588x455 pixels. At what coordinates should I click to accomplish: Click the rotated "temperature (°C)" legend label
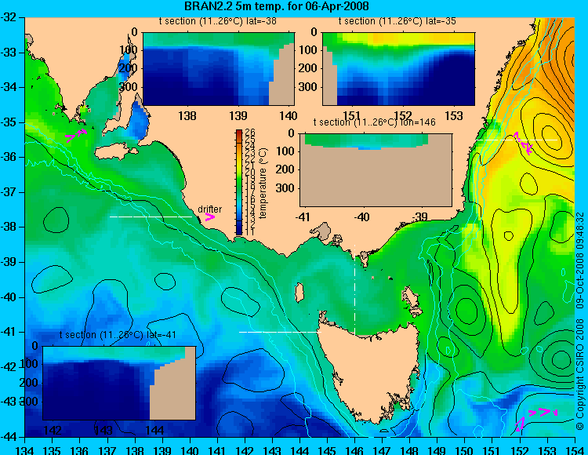[x=263, y=183]
